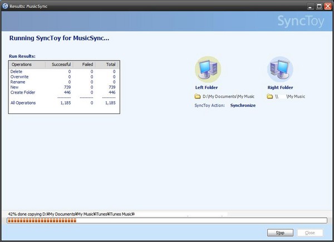Image resolution: width=334 pixels, height=242 pixels.
Task: Select the Create Folder row label
Action: 23,92
